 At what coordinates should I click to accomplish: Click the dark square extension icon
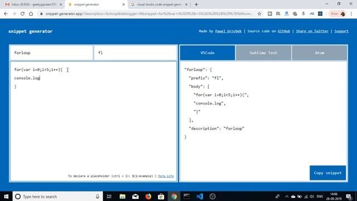320,13
